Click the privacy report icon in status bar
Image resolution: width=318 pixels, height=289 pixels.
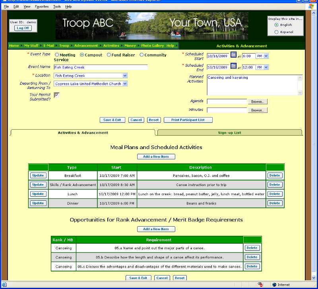260,285
